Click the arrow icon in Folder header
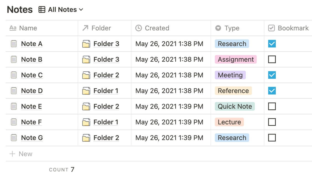Viewport: 312px width, 178px height. [85, 28]
